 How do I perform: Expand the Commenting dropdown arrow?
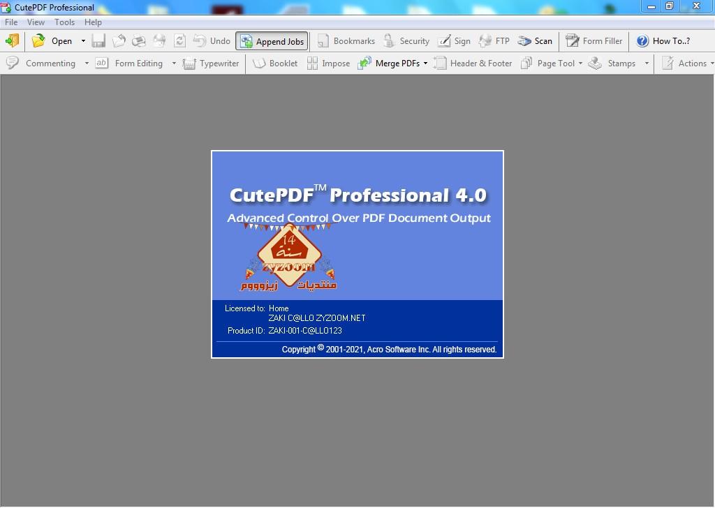87,63
